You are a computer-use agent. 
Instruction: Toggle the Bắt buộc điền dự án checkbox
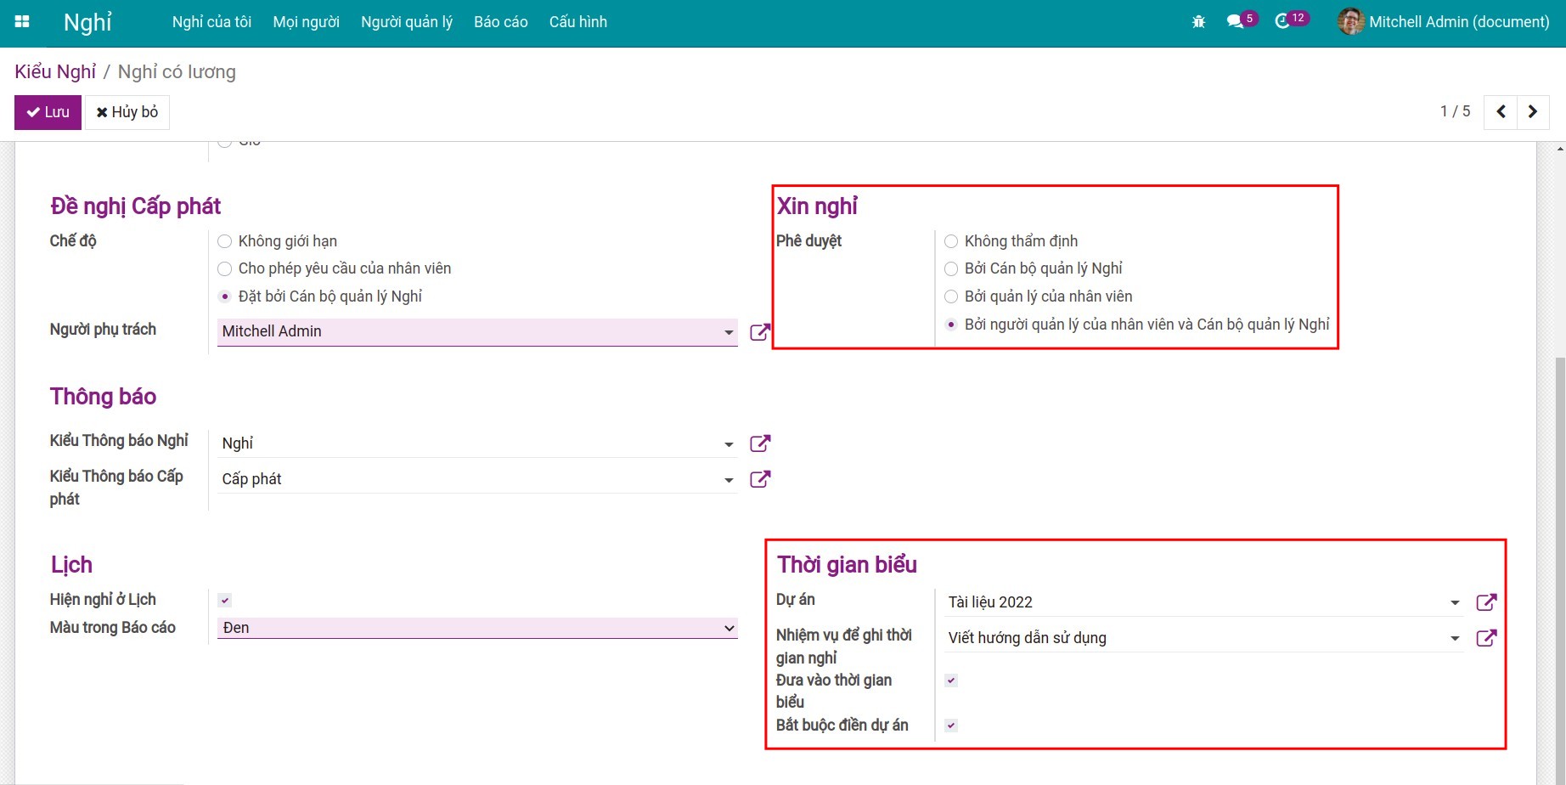pyautogui.click(x=951, y=726)
